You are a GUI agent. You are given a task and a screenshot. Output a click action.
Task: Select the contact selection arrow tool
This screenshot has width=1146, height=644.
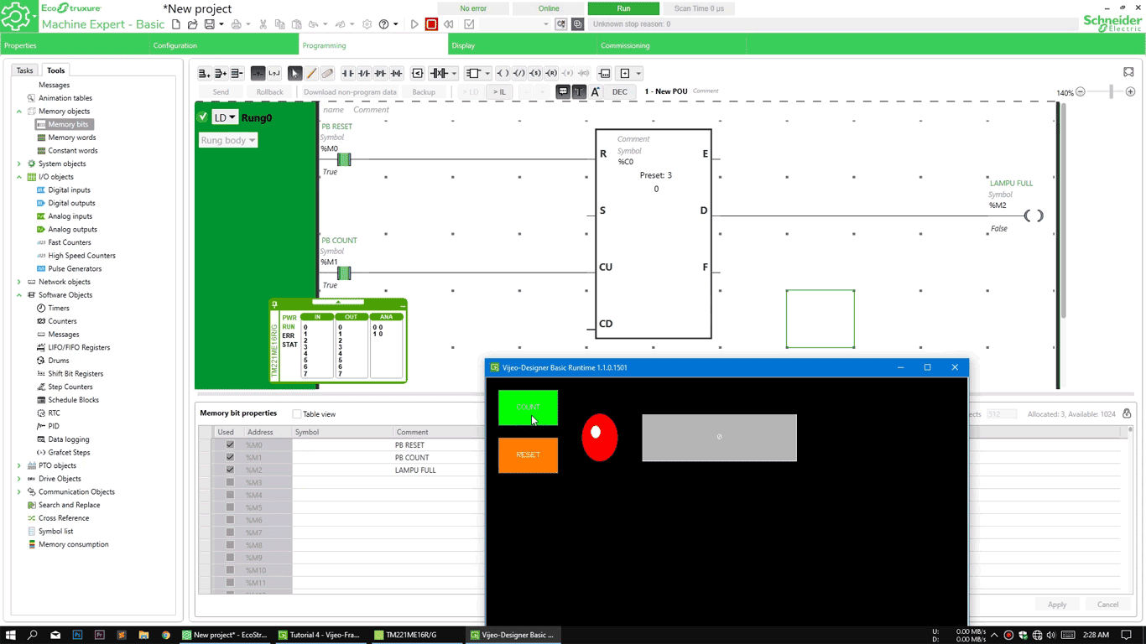click(295, 74)
